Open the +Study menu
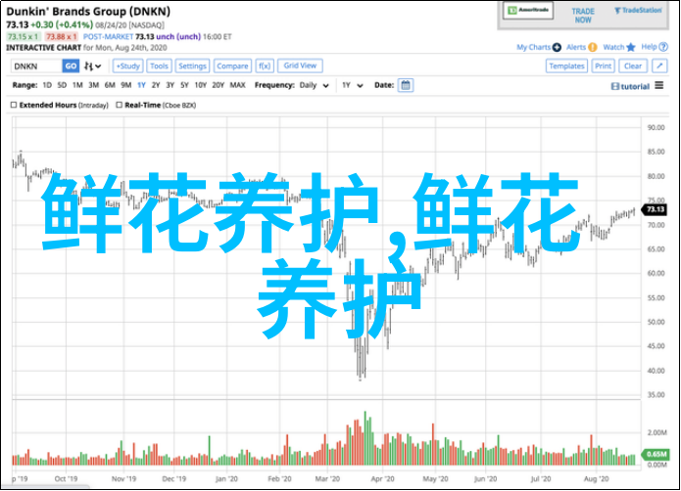The height and width of the screenshot is (491, 681). (x=128, y=67)
